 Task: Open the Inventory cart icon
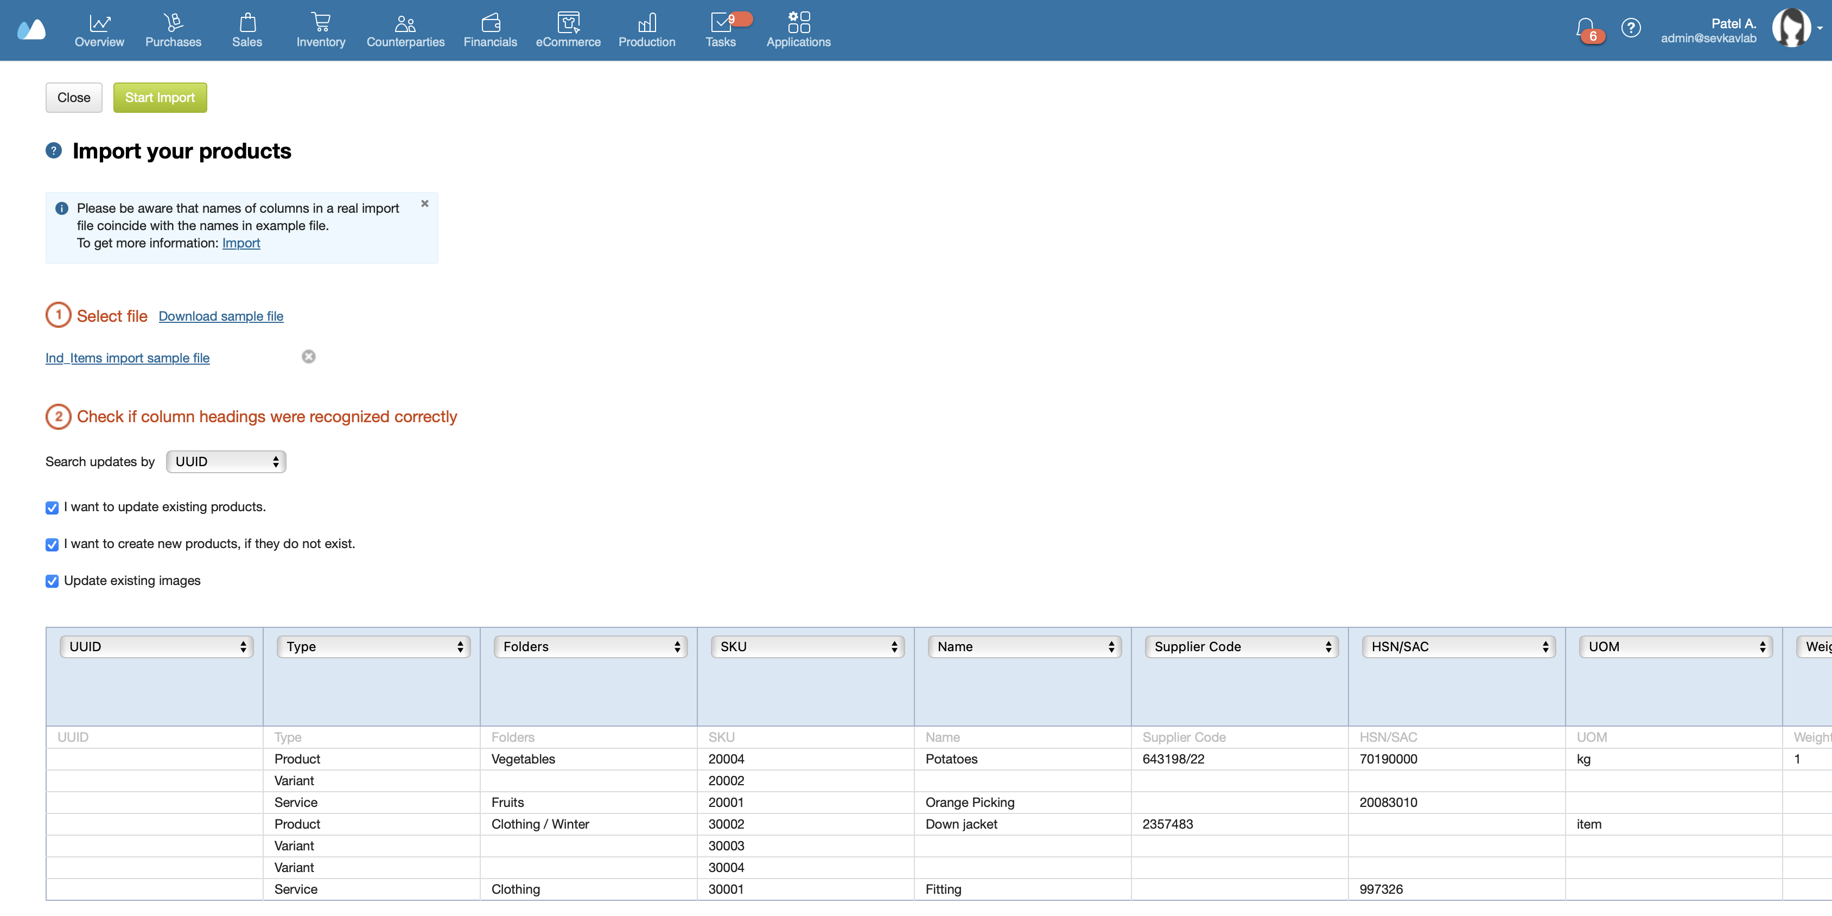[321, 23]
